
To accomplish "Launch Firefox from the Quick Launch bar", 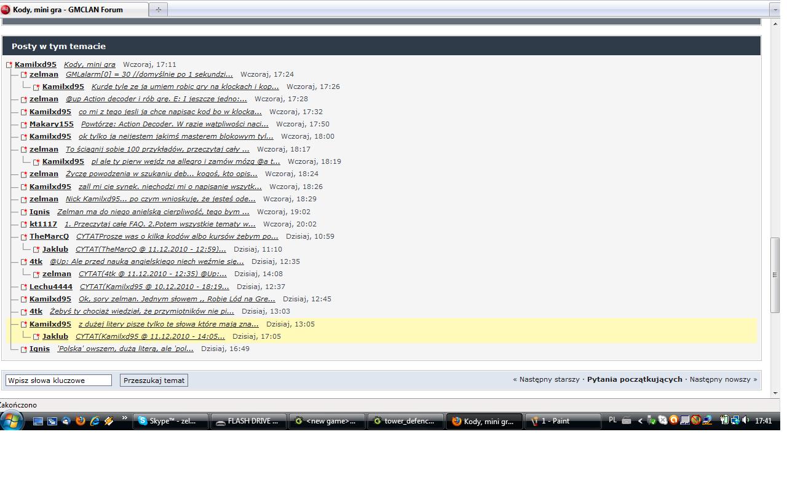I will [81, 421].
